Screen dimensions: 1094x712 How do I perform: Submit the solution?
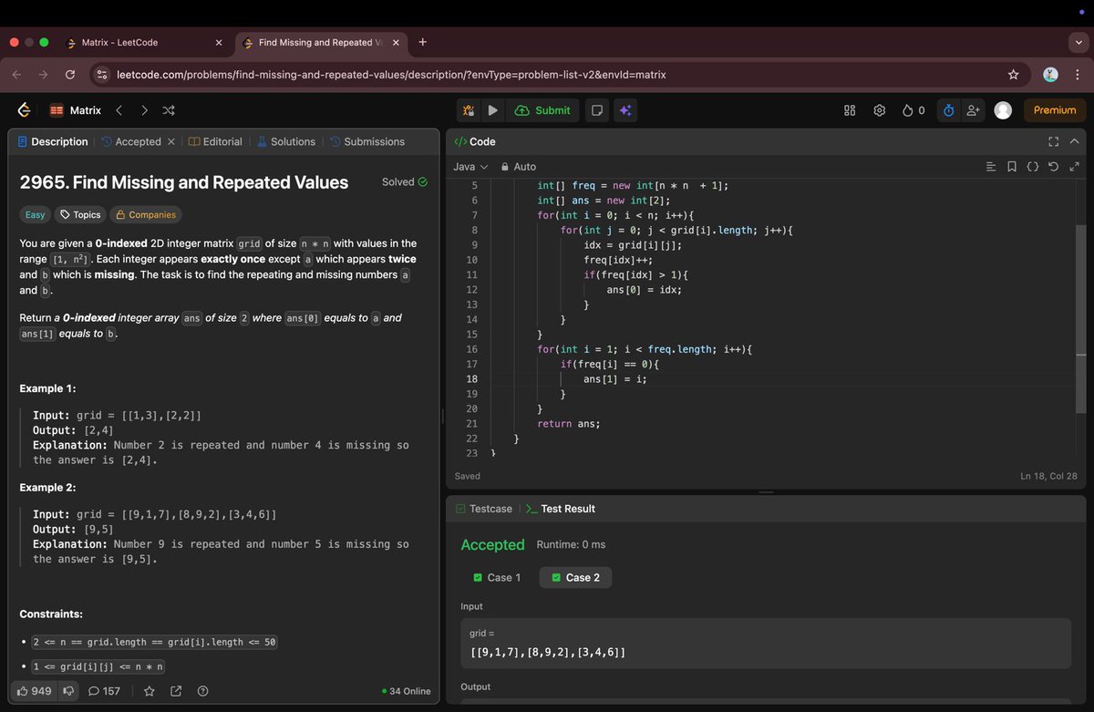click(542, 110)
